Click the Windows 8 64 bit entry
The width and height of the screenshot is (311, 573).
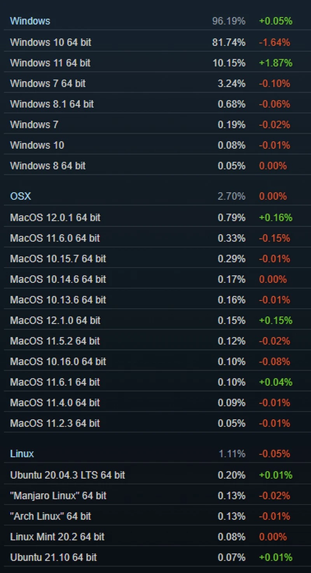click(48, 166)
